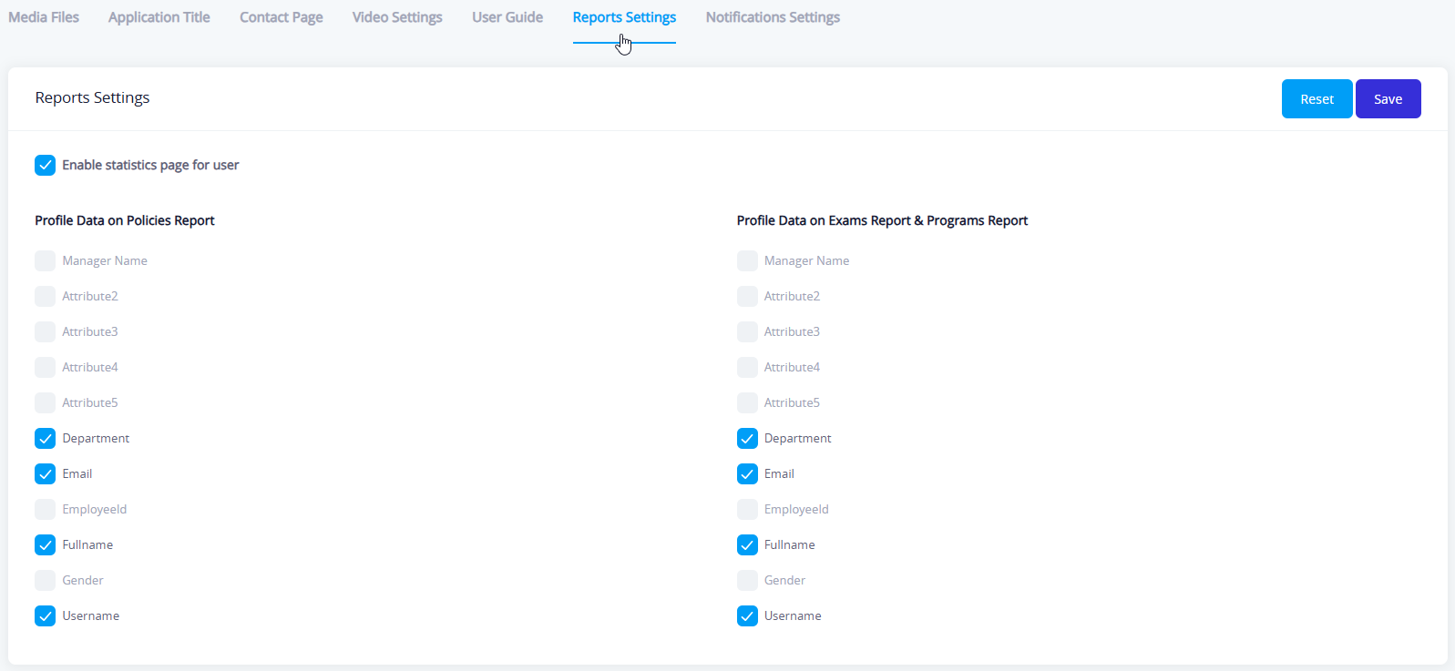Save the reports settings
This screenshot has width=1455, height=671.
[1388, 99]
